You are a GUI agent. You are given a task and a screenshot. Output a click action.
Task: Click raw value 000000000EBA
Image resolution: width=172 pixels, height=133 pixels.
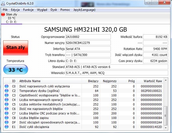click(151, 118)
